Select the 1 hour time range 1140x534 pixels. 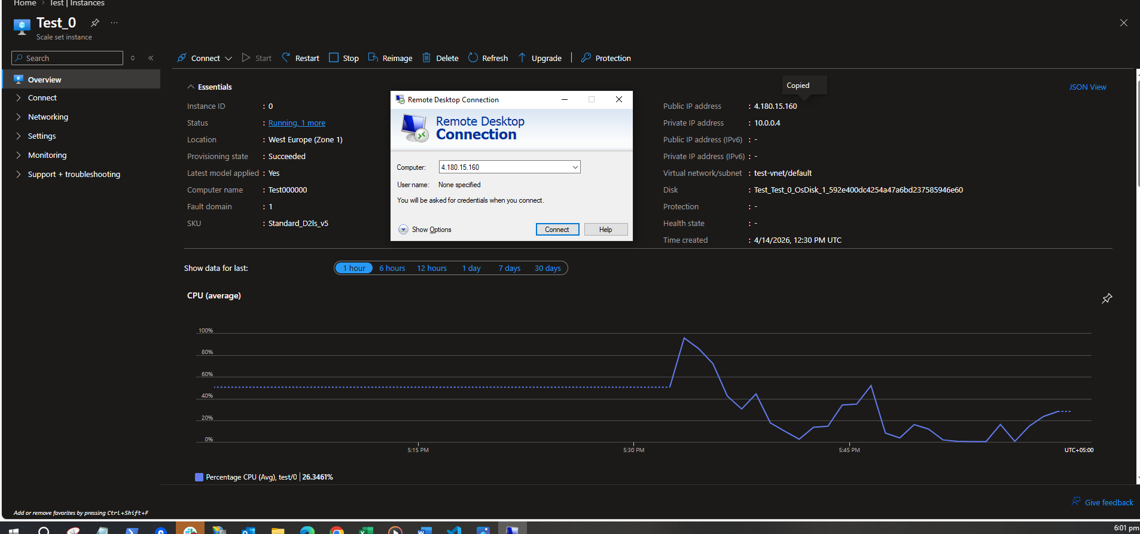[354, 268]
